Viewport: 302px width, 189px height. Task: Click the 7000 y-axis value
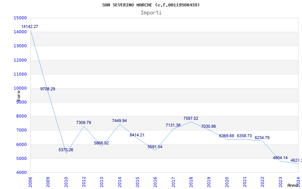[x=21, y=130]
